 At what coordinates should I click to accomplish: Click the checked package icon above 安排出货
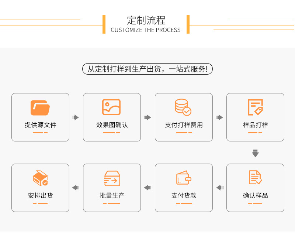click(40, 178)
